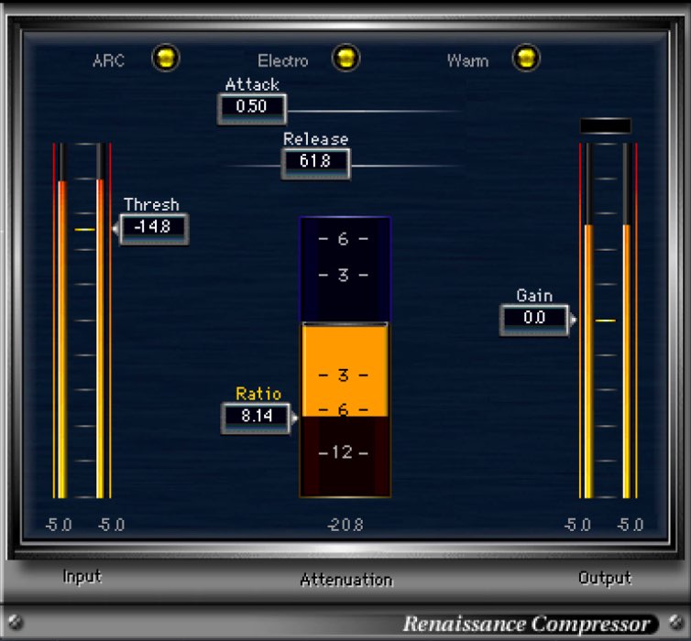The width and height of the screenshot is (691, 641).
Task: Click the Release value field 61.8
Action: click(x=316, y=163)
